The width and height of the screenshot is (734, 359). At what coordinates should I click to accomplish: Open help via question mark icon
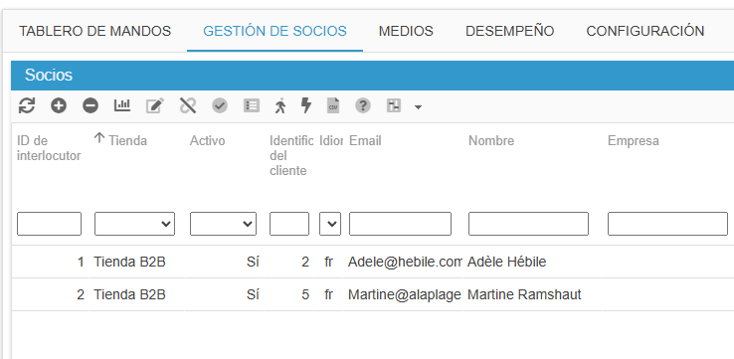363,105
